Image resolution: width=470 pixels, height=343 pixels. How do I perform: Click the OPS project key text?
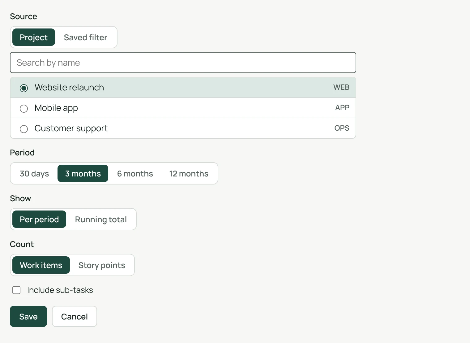tap(342, 128)
